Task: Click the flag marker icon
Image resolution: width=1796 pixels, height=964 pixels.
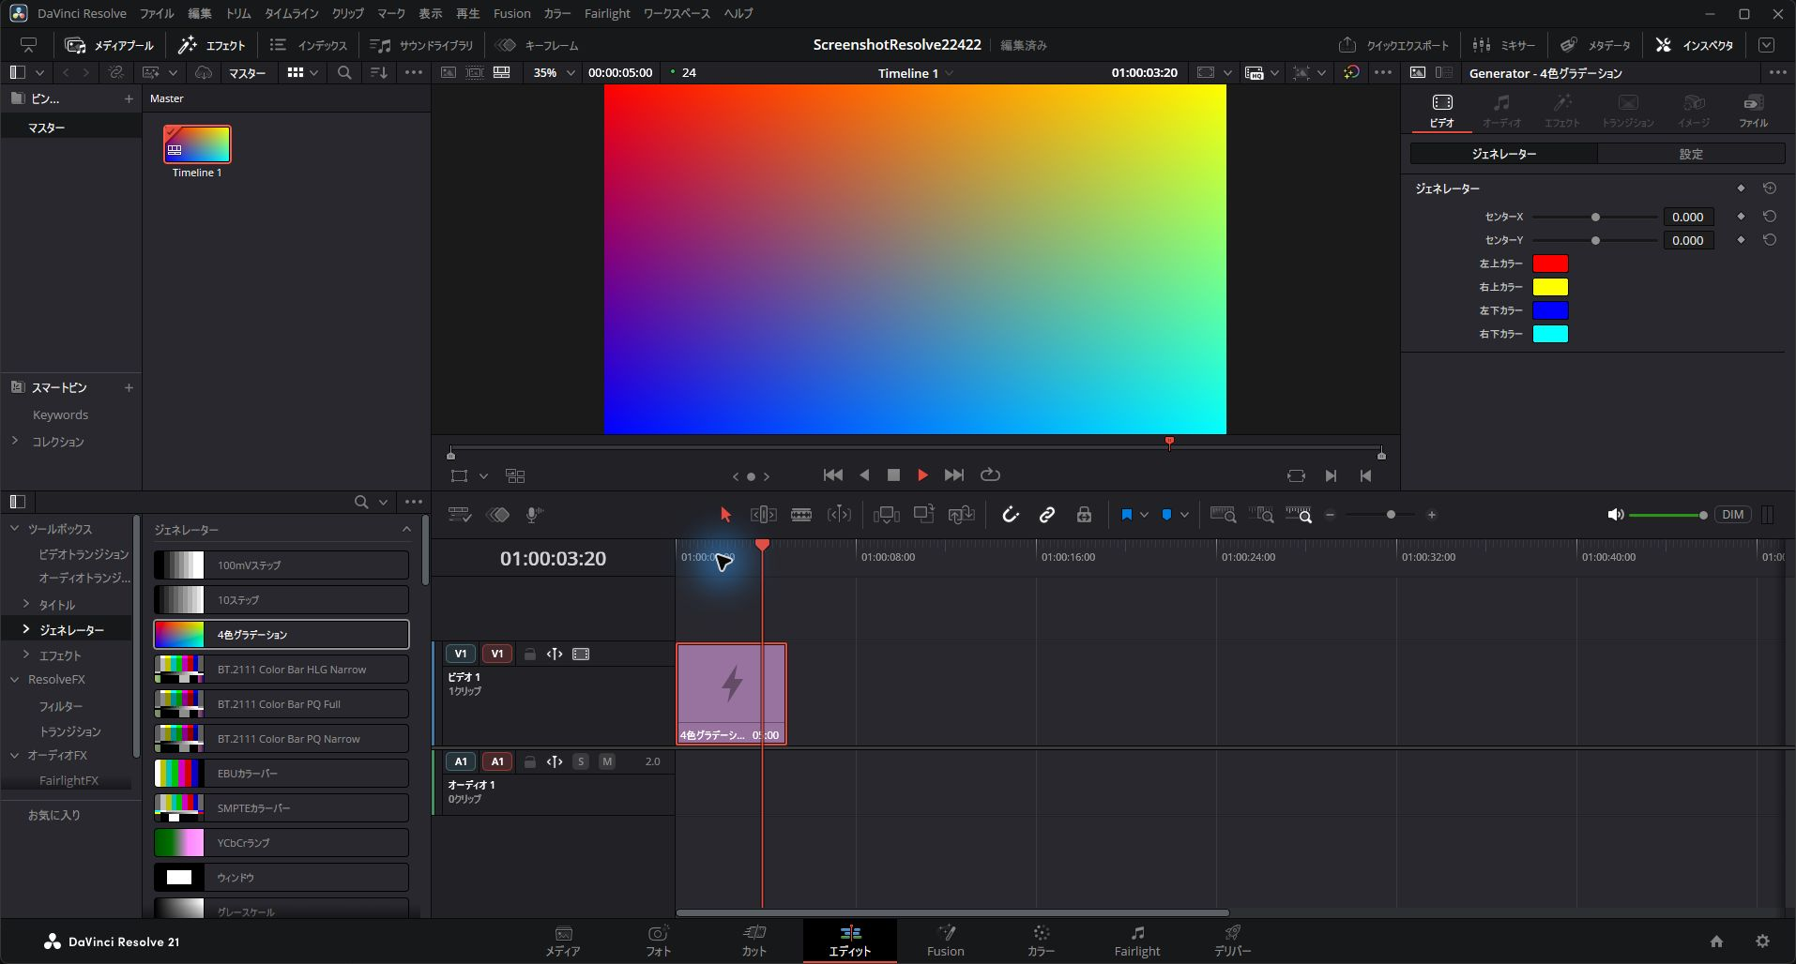Action: [1127, 515]
